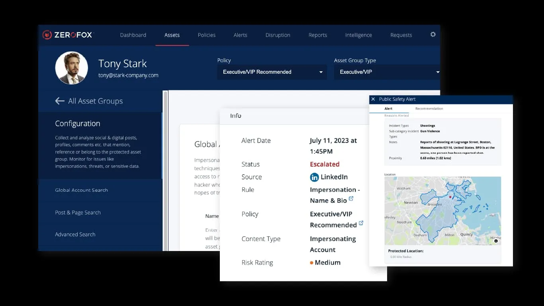Close the Public Safety Alert panel
544x306 pixels.
point(373,99)
